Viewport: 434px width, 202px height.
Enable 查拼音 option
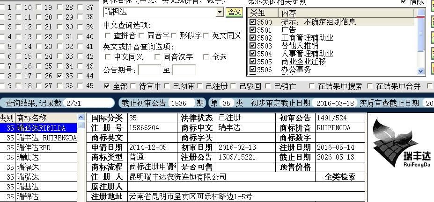(107, 35)
